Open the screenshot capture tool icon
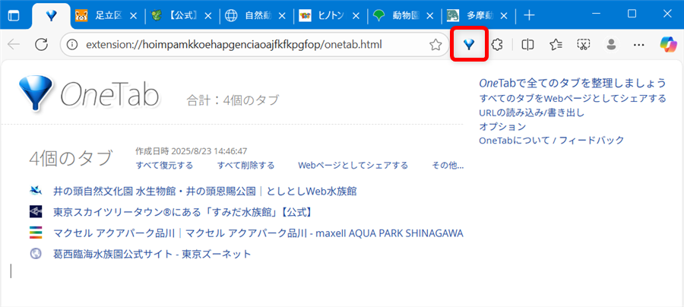This screenshot has width=684, height=307. click(584, 44)
